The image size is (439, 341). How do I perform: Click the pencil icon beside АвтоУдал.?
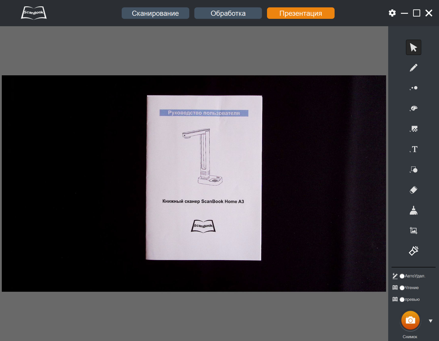395,276
